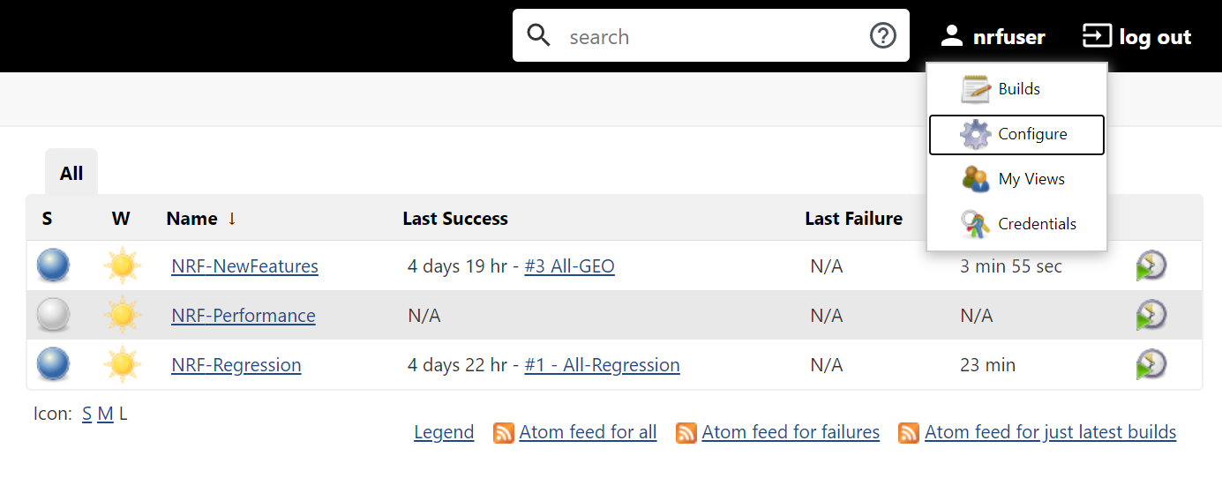Click the sunny weather icon for NRF-Regression
This screenshot has width=1222, height=493.
click(x=122, y=364)
